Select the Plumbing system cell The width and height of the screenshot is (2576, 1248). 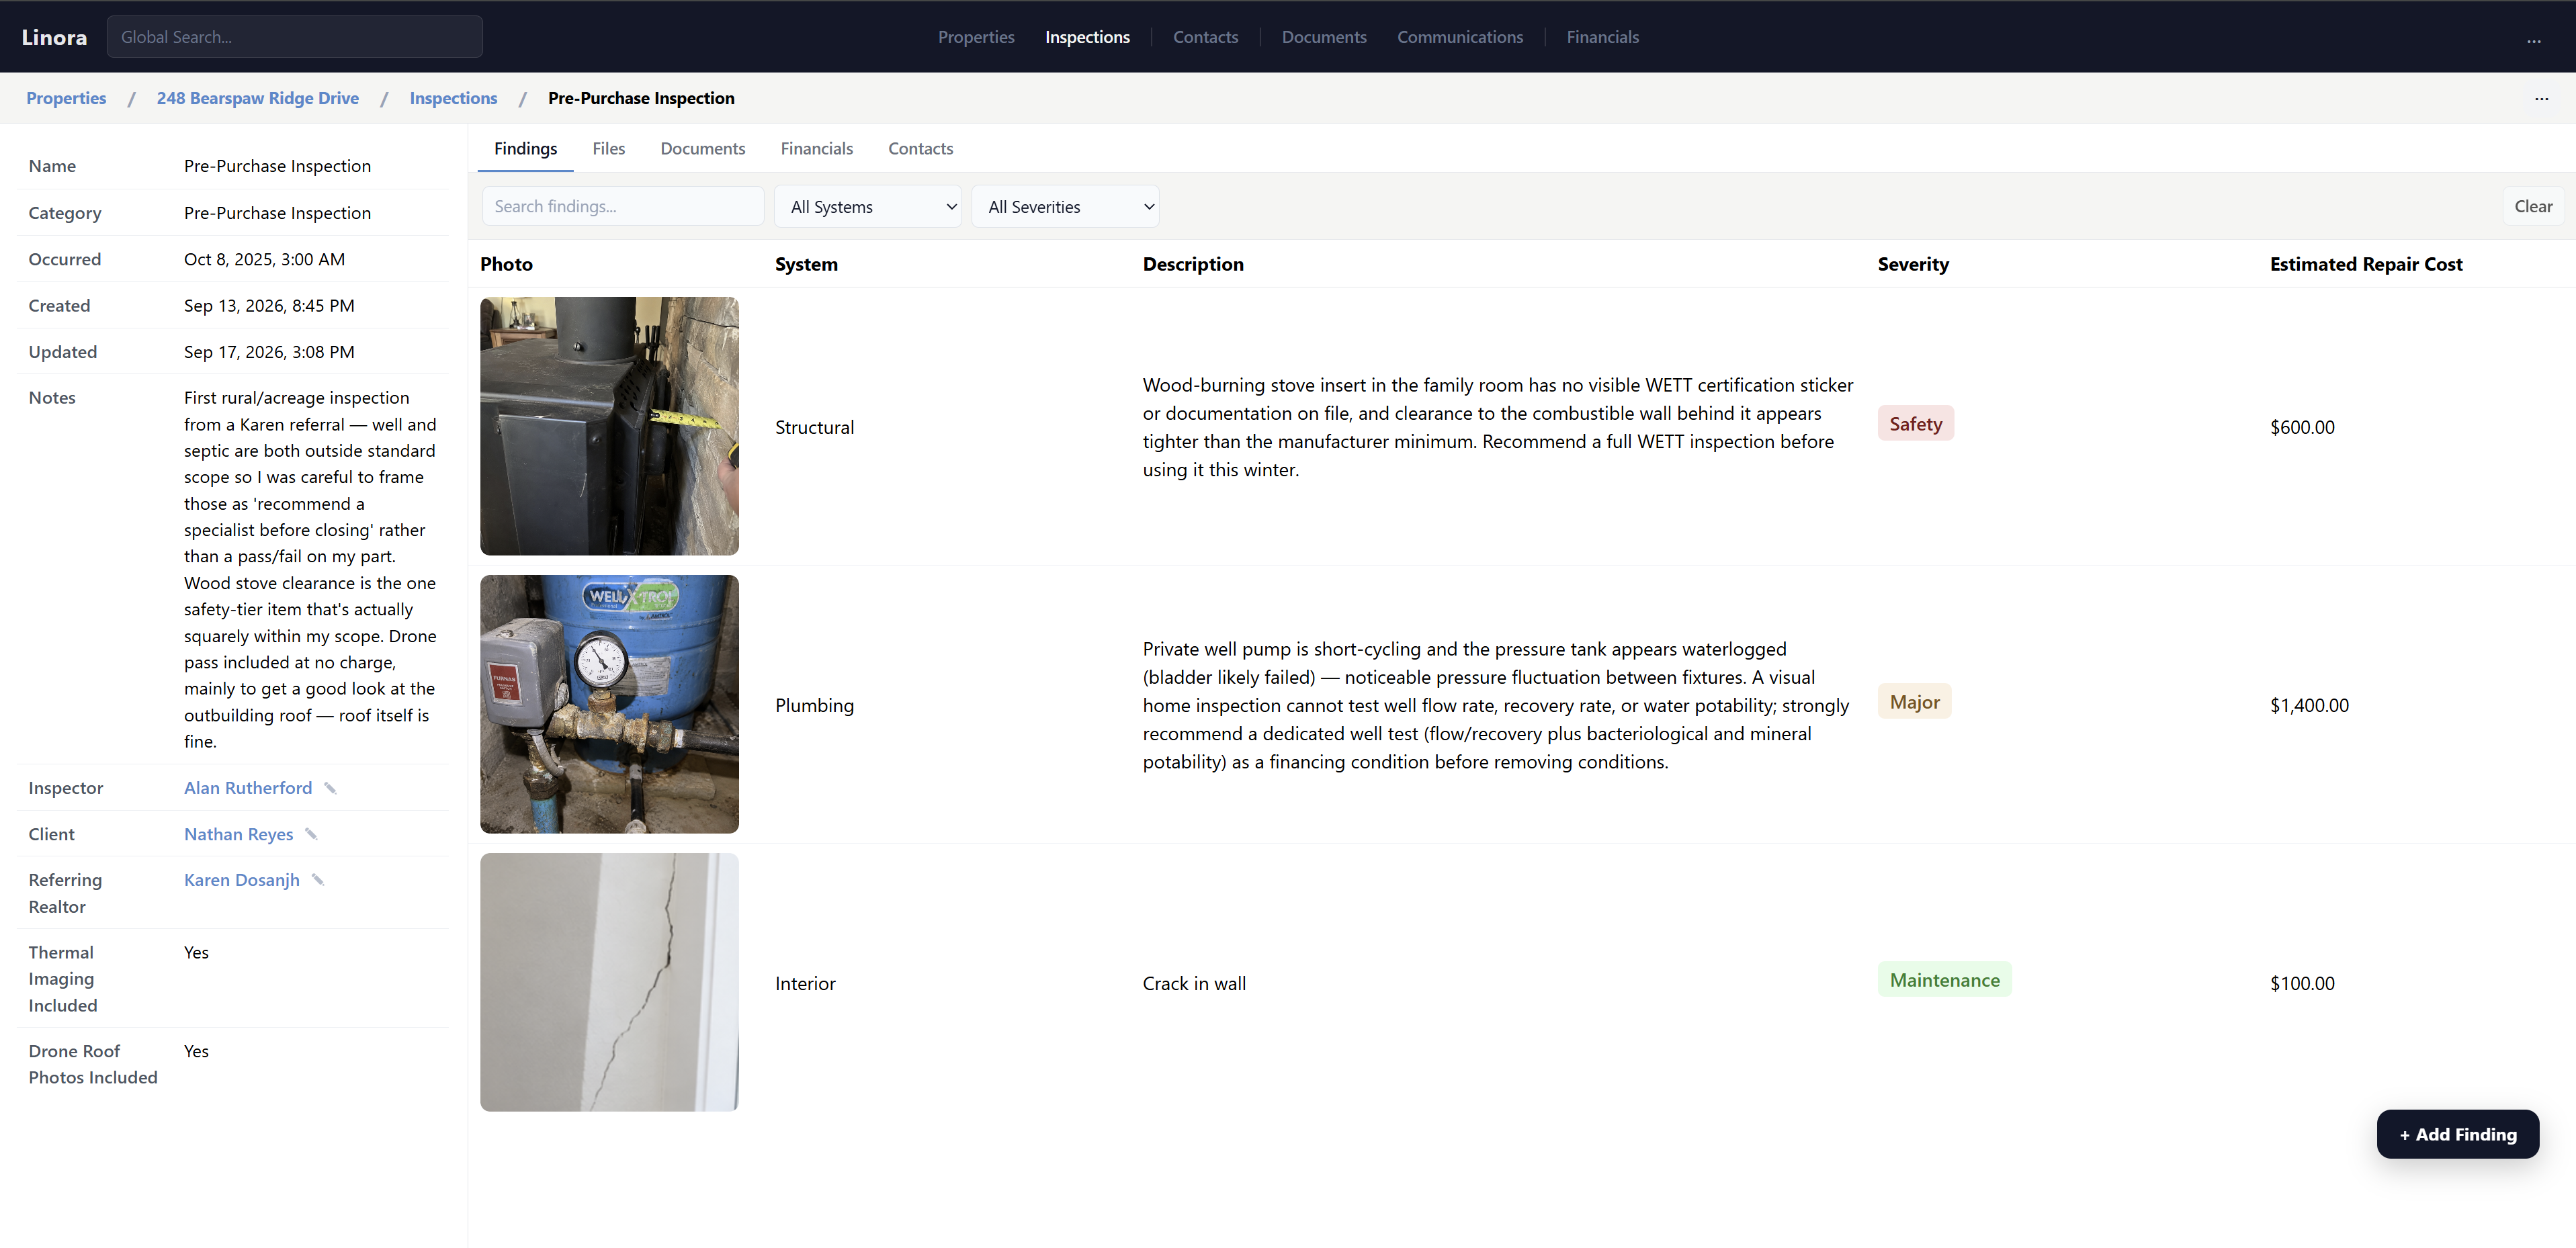814,705
